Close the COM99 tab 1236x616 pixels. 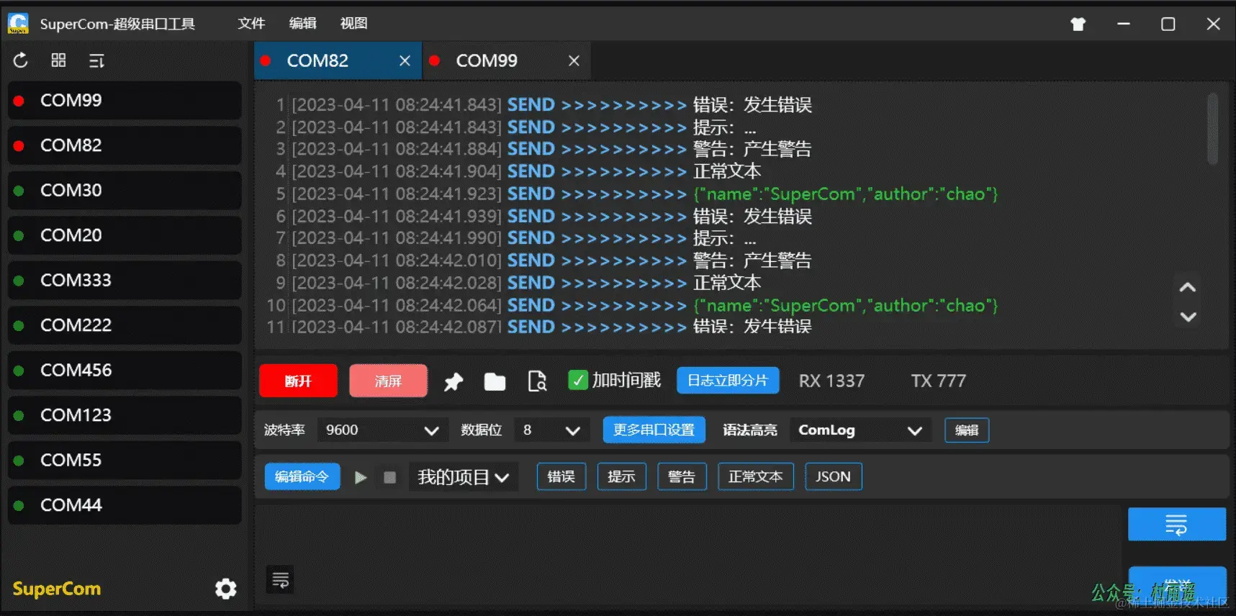point(574,61)
